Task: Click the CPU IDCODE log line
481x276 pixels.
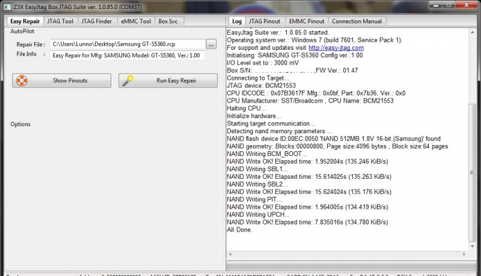Action: click(x=316, y=94)
